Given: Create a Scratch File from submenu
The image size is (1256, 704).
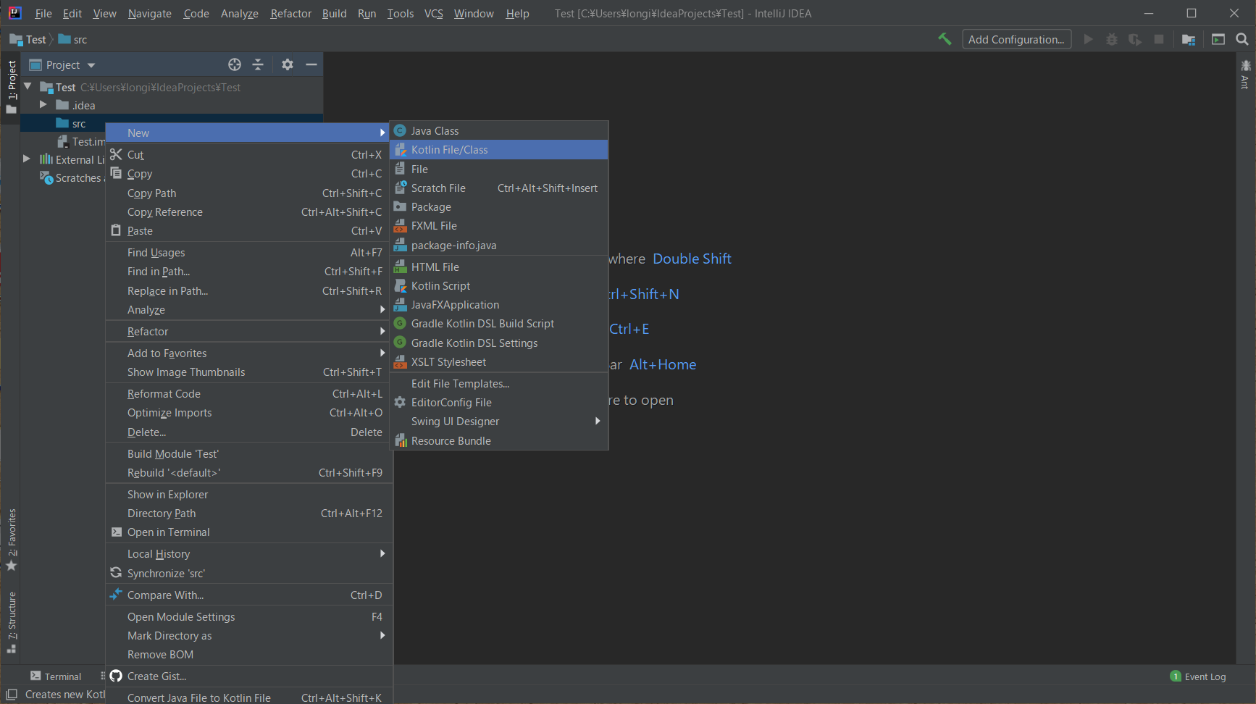Looking at the screenshot, I should pos(498,188).
